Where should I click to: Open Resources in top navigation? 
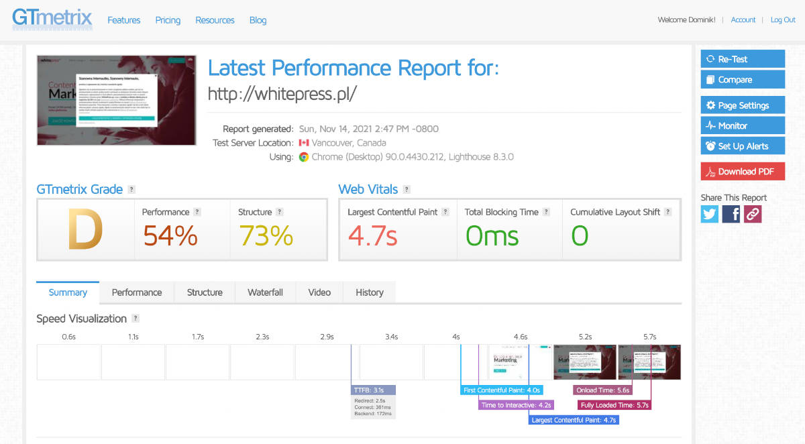pyautogui.click(x=215, y=20)
